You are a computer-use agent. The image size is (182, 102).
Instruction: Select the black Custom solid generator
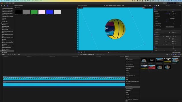pyautogui.click(x=18, y=12)
